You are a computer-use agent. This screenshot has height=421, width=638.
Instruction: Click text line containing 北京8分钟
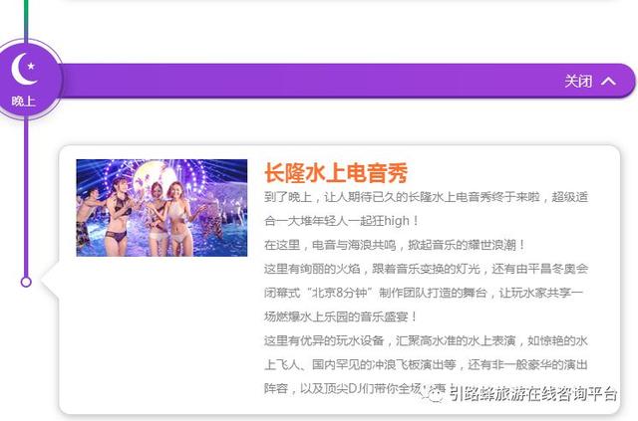coord(424,293)
